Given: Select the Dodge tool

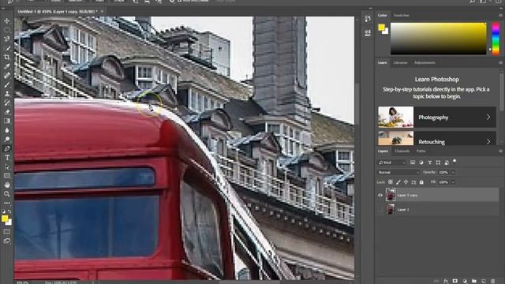Looking at the screenshot, I should point(7,140).
